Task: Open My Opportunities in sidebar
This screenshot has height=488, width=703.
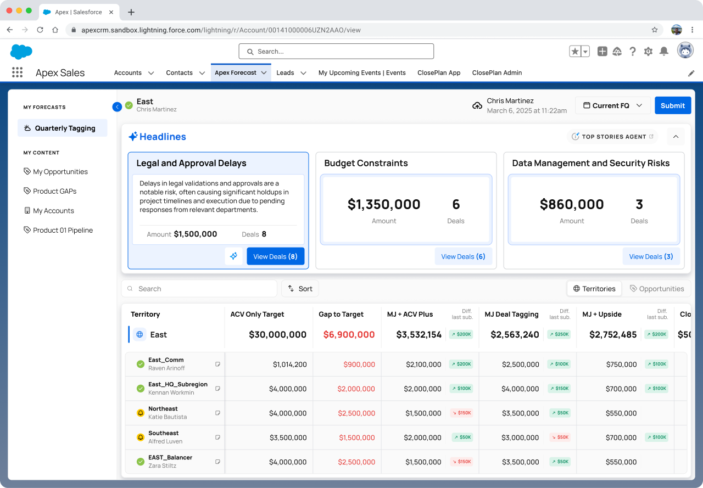Action: pyautogui.click(x=56, y=172)
